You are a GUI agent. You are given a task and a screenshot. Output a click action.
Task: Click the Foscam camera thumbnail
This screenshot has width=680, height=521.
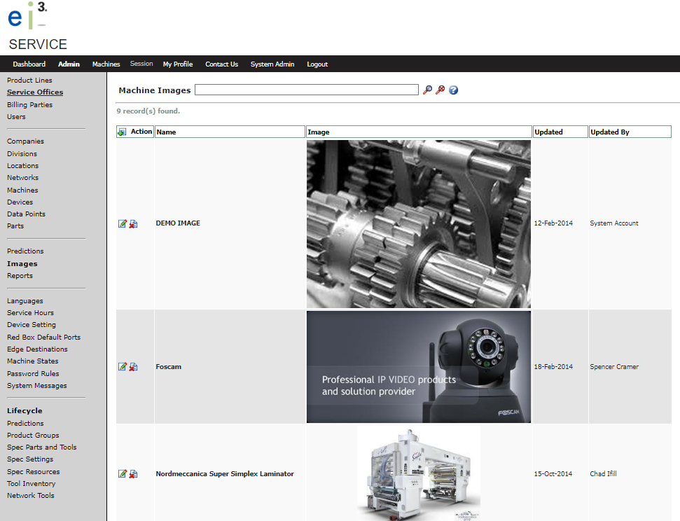pos(419,366)
